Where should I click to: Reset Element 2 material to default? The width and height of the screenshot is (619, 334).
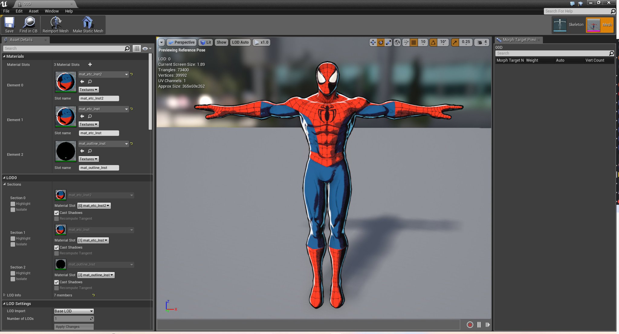click(x=131, y=144)
